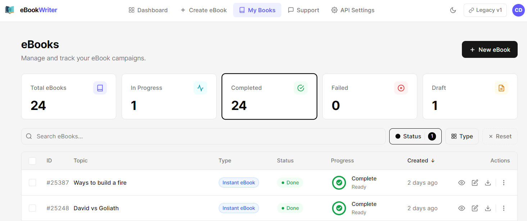Click the New eBook button
The height and width of the screenshot is (221, 527).
click(490, 50)
